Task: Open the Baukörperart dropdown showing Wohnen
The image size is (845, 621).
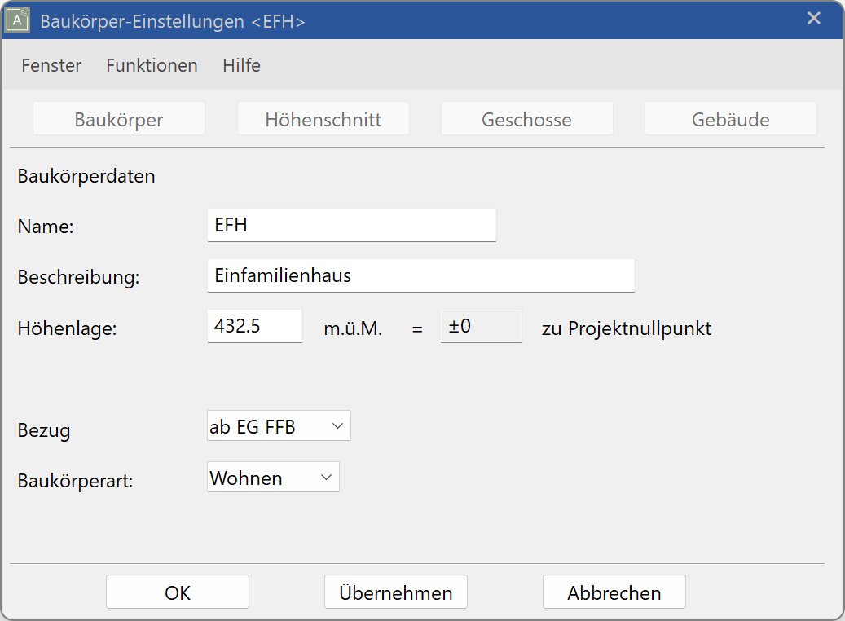Action: (x=273, y=478)
